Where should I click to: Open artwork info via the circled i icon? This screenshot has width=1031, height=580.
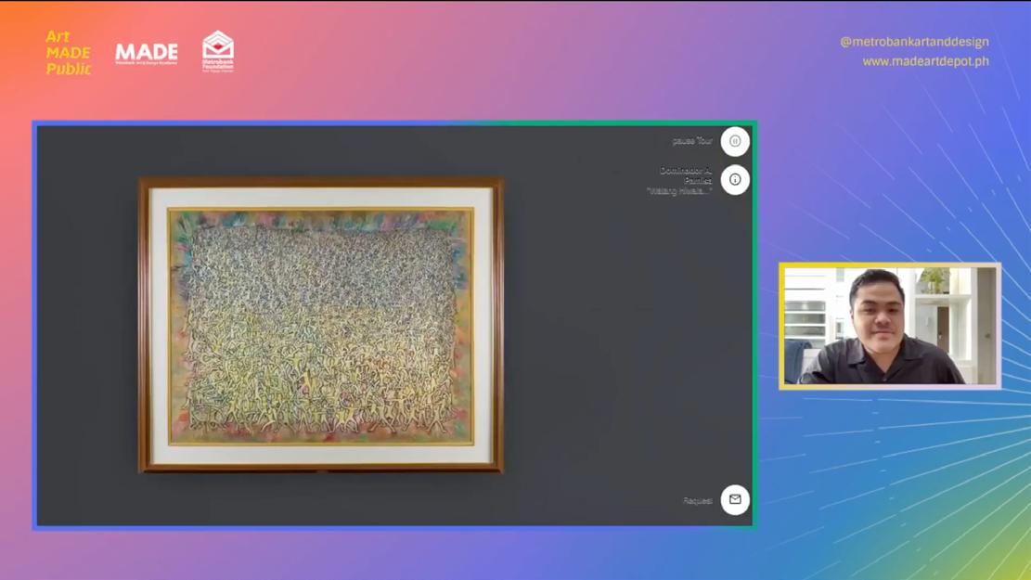tap(734, 179)
